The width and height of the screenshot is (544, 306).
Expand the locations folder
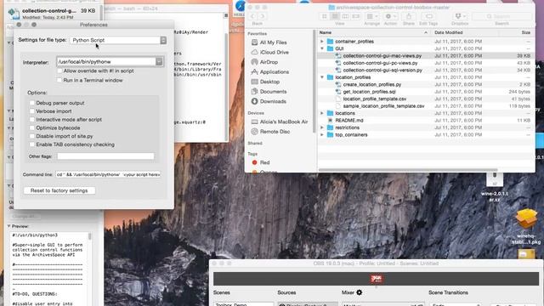coord(322,113)
